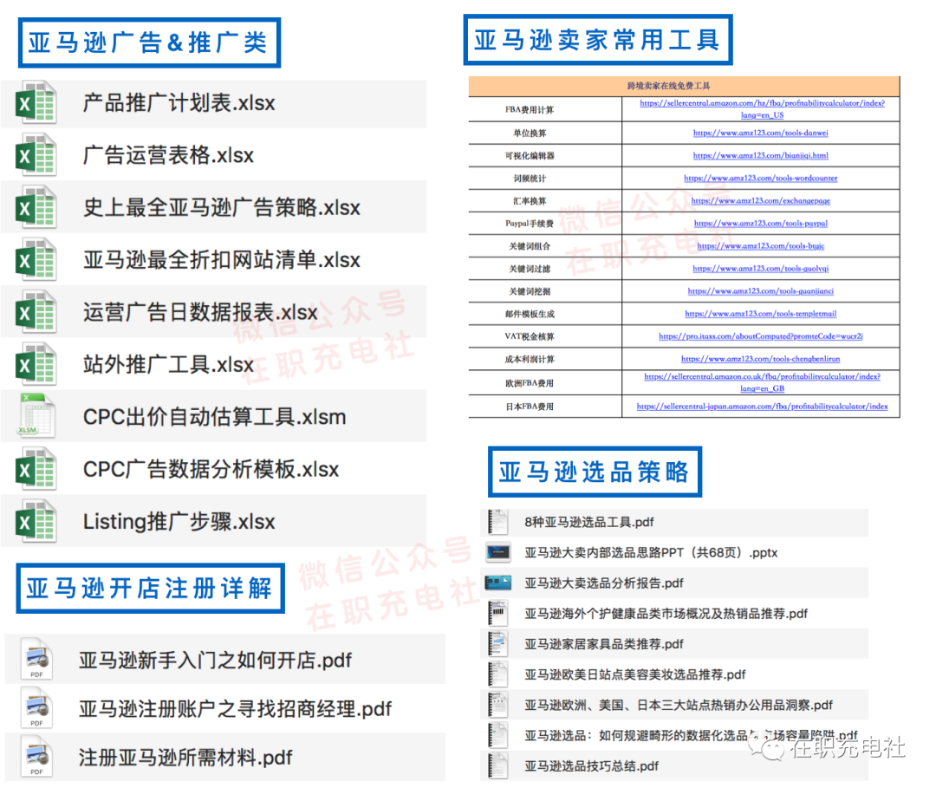
Task: Open the Excel icon for 广告运营表格.xlsx
Action: click(36, 156)
